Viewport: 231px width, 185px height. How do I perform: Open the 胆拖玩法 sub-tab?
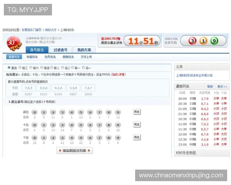[x=68, y=57]
